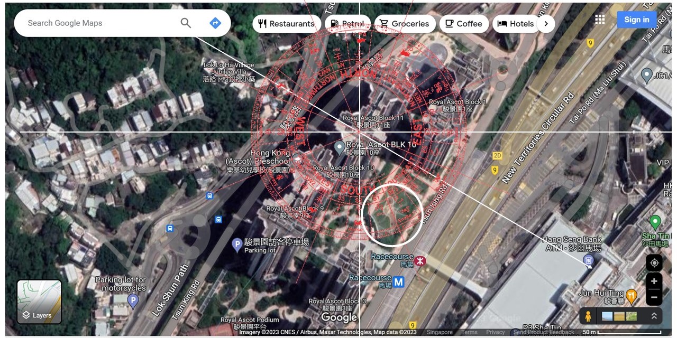Show more category chips with right arrow
This screenshot has width=677, height=338.
546,24
